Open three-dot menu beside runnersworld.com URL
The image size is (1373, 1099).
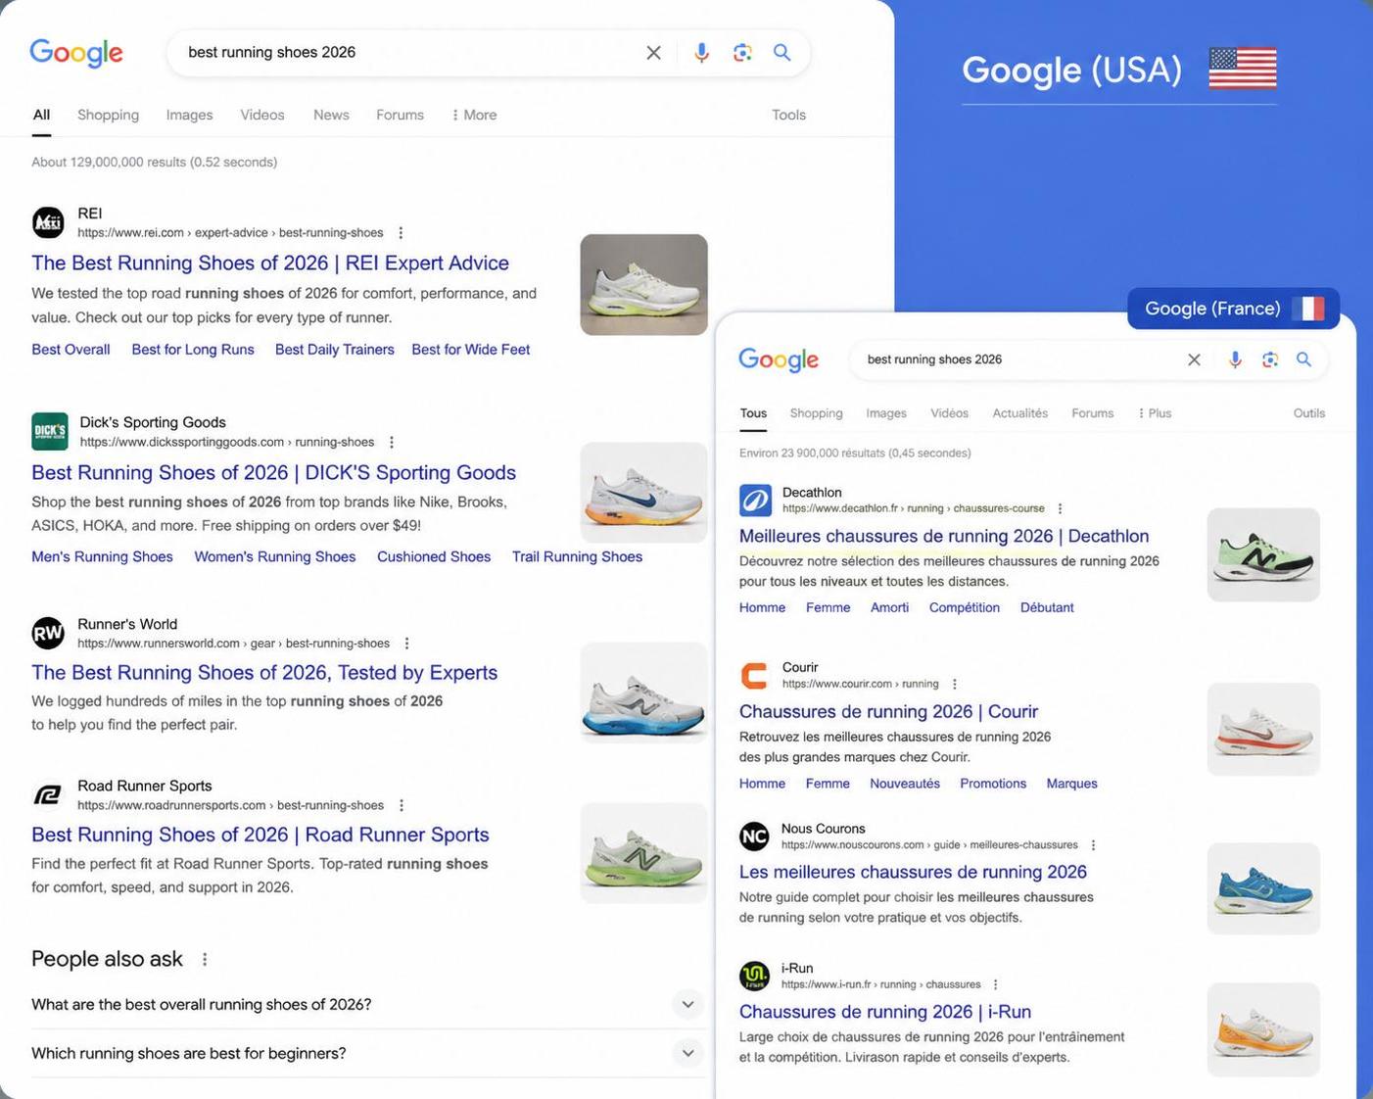(406, 644)
